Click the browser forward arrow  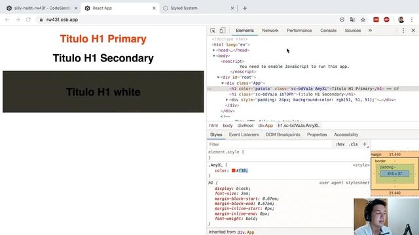(18, 20)
